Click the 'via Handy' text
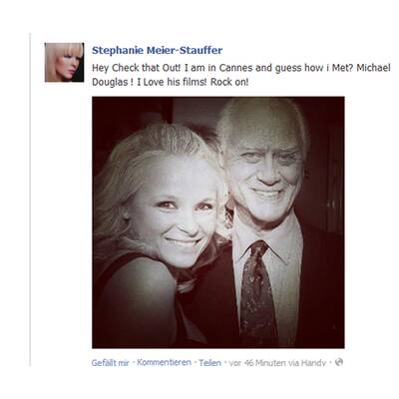Viewport: 399px width, 399px height. 307,363
